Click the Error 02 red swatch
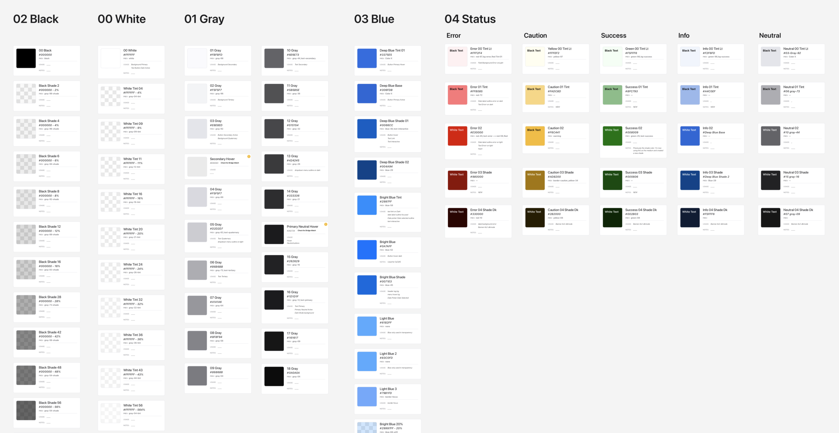Screen dimensions: 839x433 tap(457, 136)
